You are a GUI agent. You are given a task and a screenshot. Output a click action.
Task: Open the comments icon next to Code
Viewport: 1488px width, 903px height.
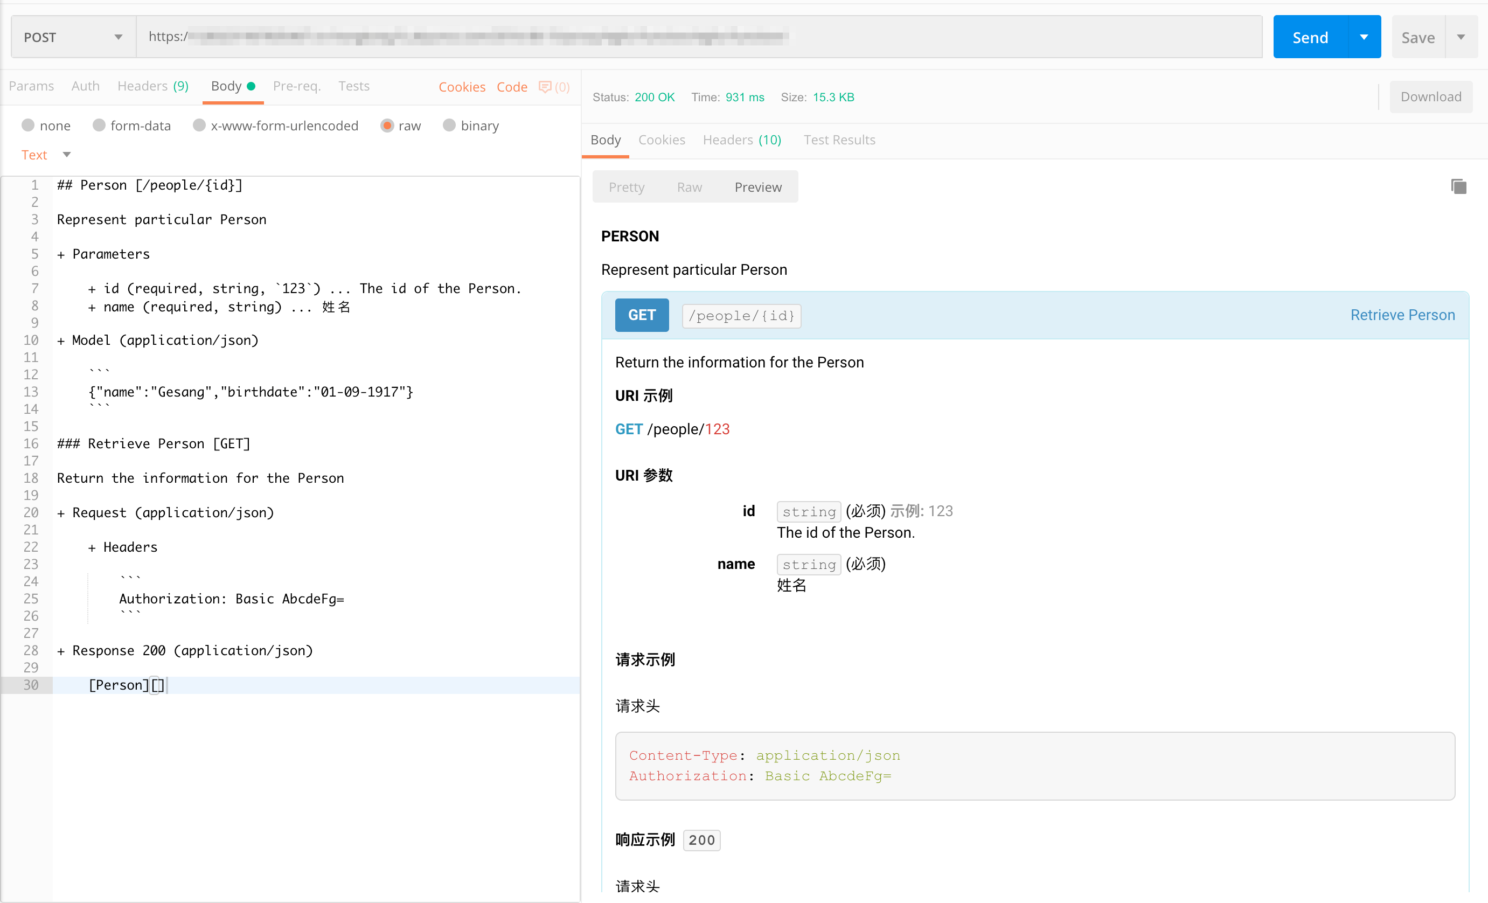[545, 87]
